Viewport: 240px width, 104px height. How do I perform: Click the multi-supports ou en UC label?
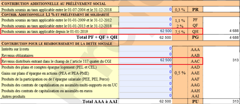click(x=59, y=85)
